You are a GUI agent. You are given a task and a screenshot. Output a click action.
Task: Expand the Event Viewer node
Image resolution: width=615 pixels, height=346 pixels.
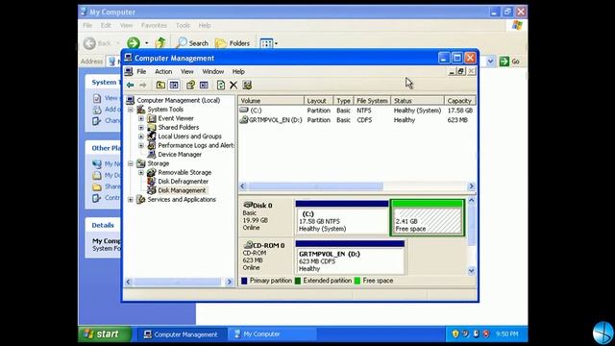[x=141, y=118]
